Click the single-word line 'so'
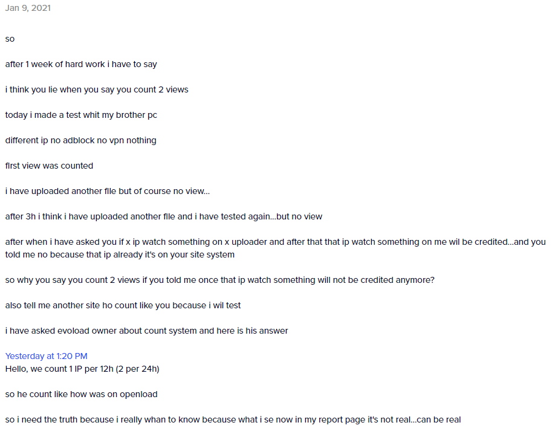The height and width of the screenshot is (434, 552). point(10,39)
